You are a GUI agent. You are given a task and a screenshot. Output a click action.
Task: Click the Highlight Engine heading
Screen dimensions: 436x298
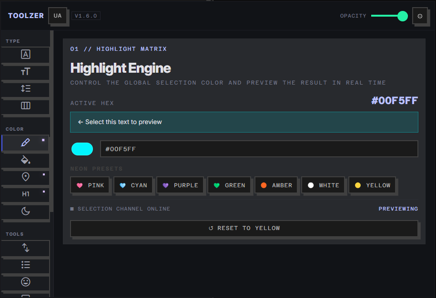point(121,68)
